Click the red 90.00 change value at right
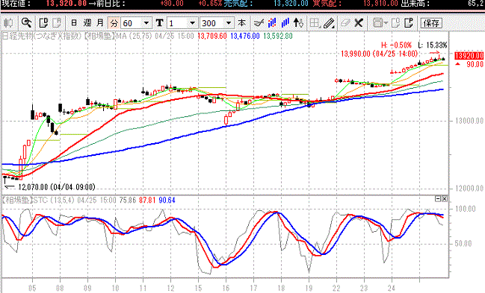 click(x=475, y=64)
